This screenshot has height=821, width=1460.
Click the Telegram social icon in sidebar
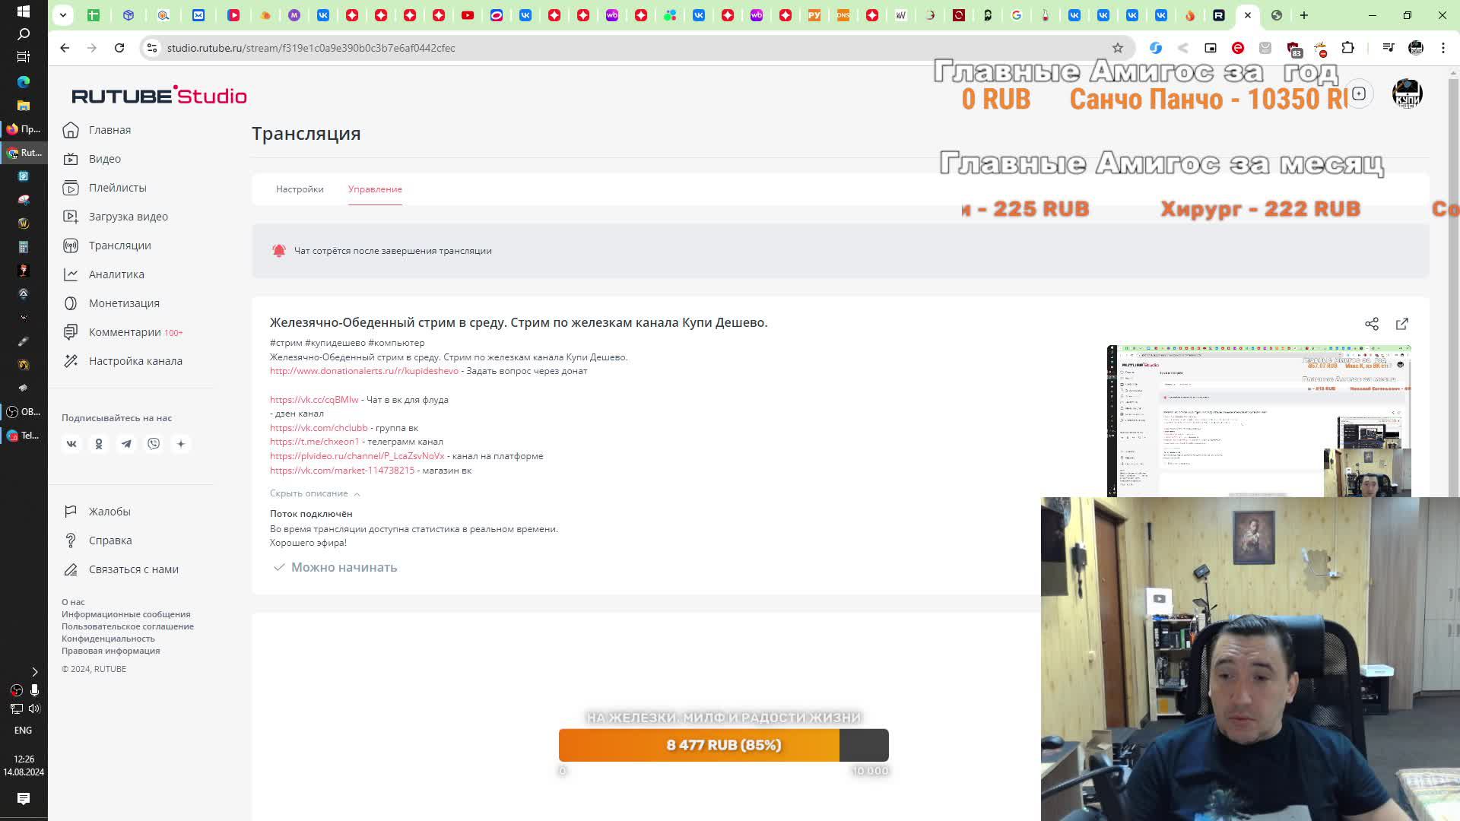(126, 444)
